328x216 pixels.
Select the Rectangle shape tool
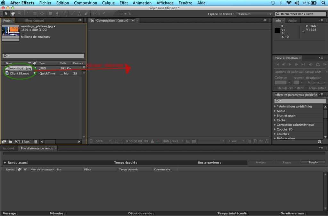pos(51,14)
